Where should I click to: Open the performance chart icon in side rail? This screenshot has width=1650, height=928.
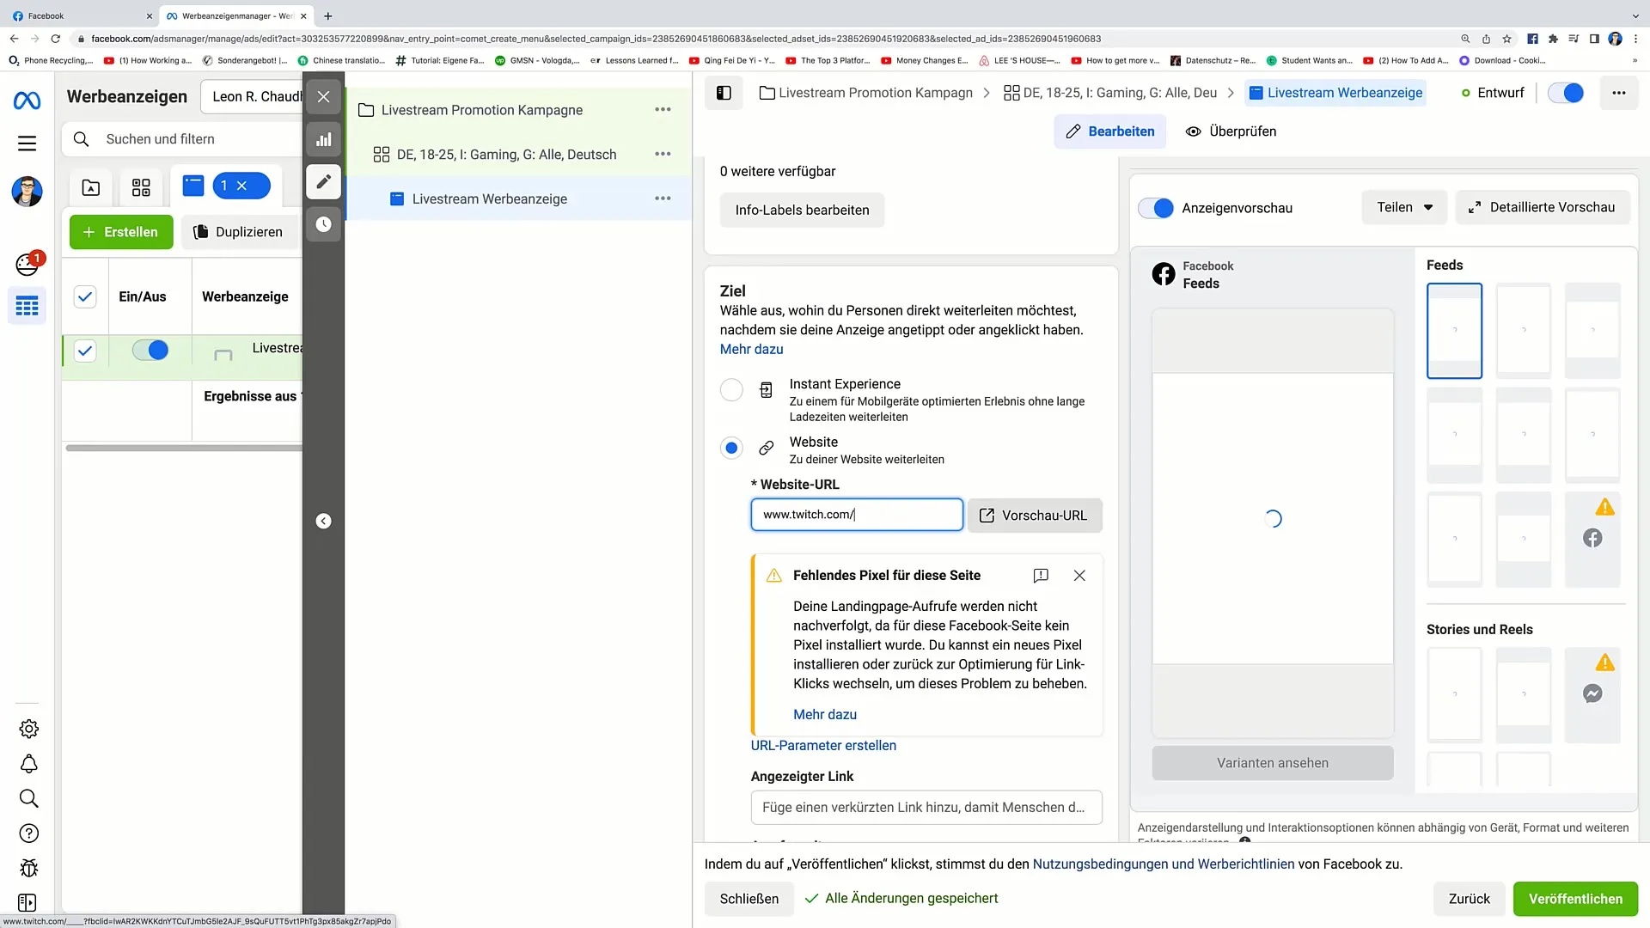[x=323, y=139]
